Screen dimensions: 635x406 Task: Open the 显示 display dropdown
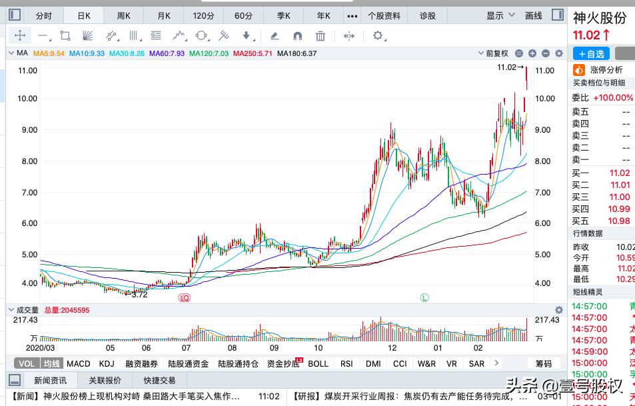point(500,15)
